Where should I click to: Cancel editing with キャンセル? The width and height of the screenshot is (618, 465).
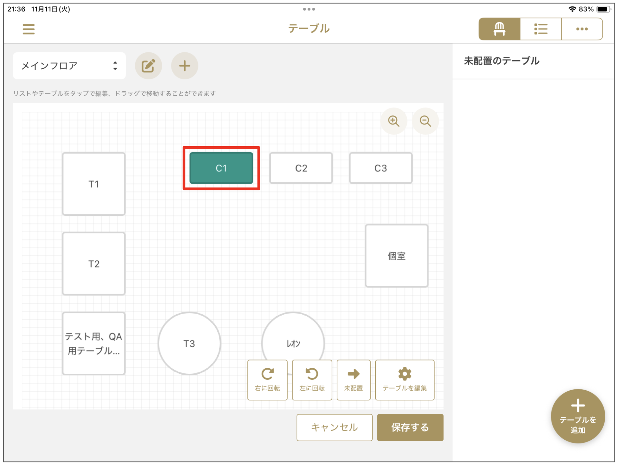[x=334, y=427]
